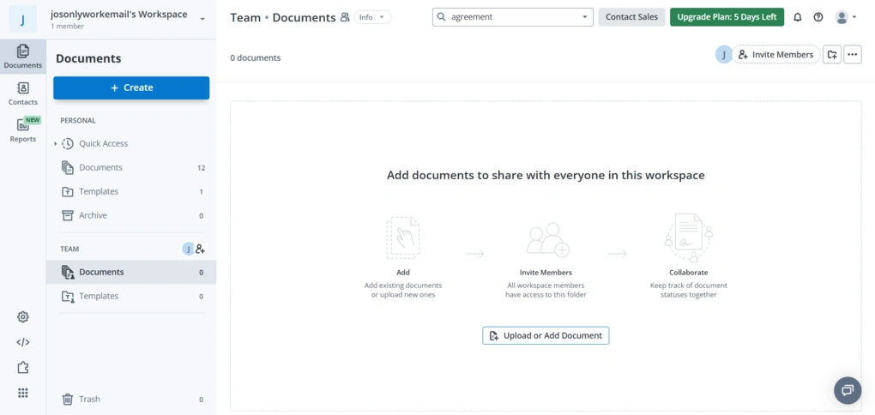
Task: Expand the Quick Access tree item
Action: point(56,144)
